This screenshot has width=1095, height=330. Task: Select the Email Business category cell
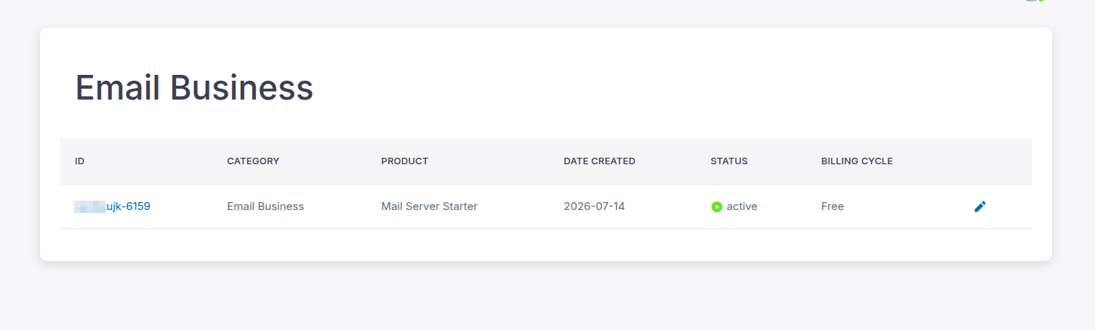pos(265,206)
